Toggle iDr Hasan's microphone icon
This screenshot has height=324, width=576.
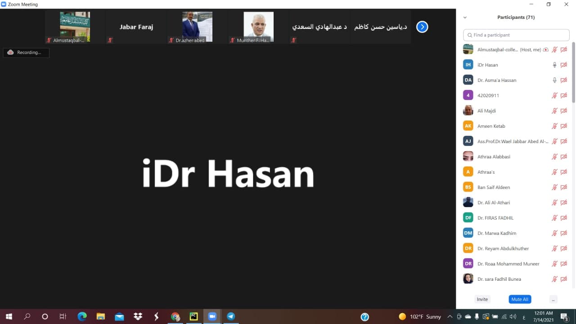[x=555, y=65]
